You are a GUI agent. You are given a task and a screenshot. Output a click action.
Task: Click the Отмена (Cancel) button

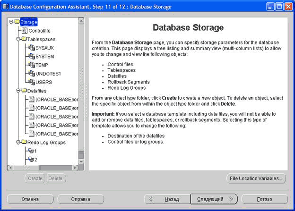coord(30,199)
